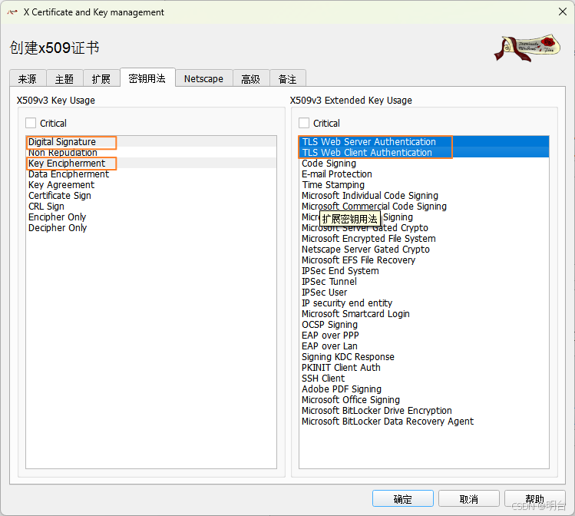The image size is (575, 516).
Task: Select E-mail Protection extended usage
Action: 424,174
